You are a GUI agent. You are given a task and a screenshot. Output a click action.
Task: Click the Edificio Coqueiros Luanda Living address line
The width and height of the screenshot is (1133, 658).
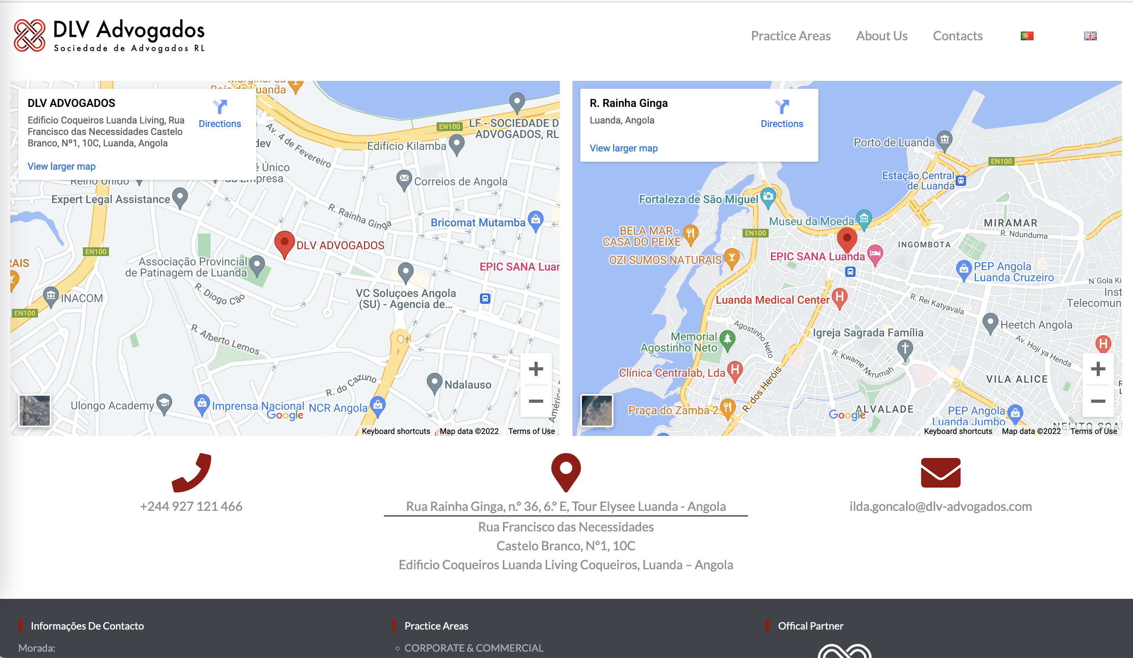[566, 565]
